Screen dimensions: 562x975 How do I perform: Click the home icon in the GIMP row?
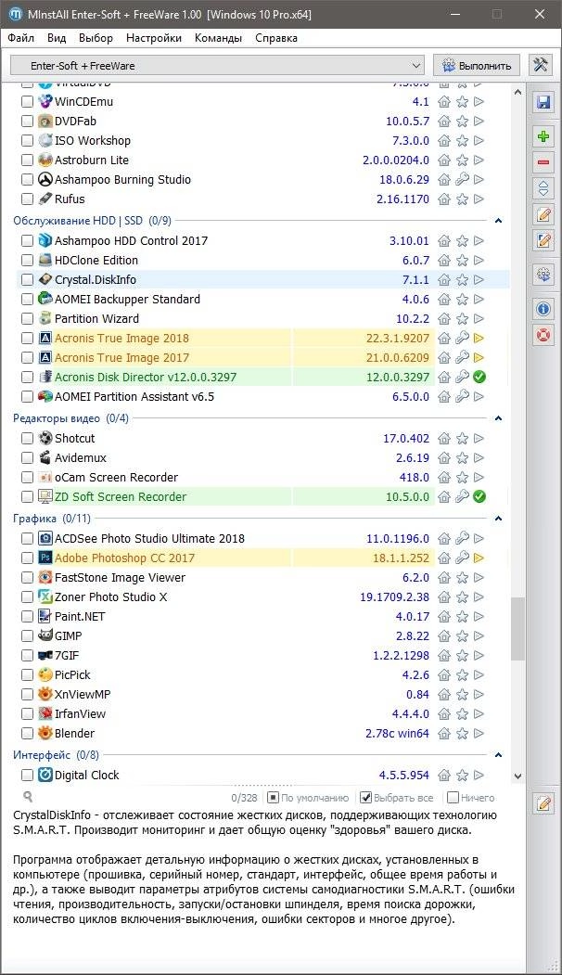444,635
